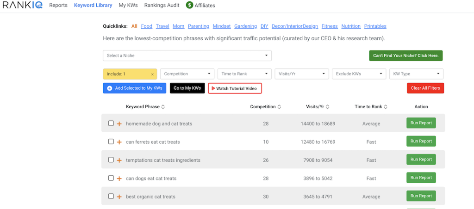Open My KWs in top navigation

click(x=128, y=5)
